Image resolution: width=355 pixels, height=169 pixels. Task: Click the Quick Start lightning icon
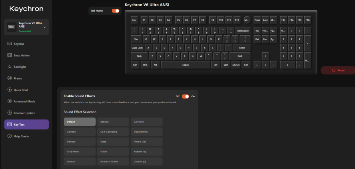tap(9, 90)
